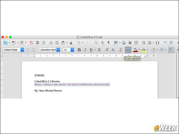Click the Copy icon

tap(57, 43)
